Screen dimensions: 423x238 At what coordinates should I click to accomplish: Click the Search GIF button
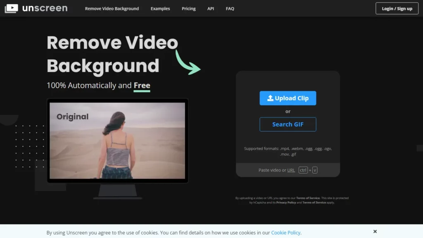288,124
